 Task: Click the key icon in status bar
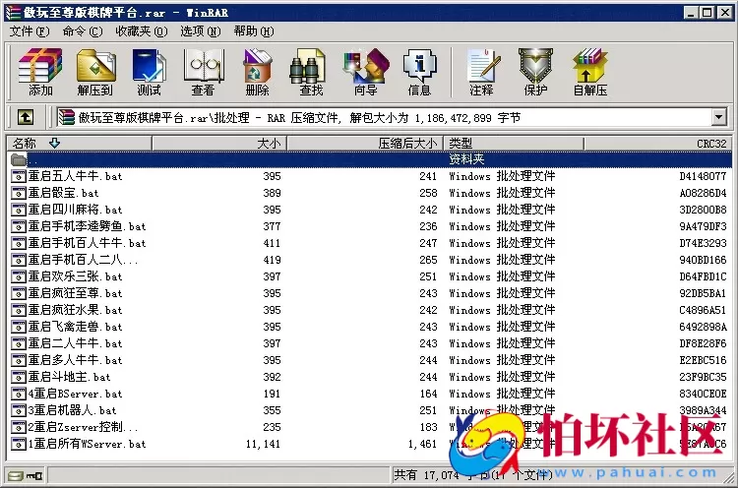pyautogui.click(x=34, y=476)
